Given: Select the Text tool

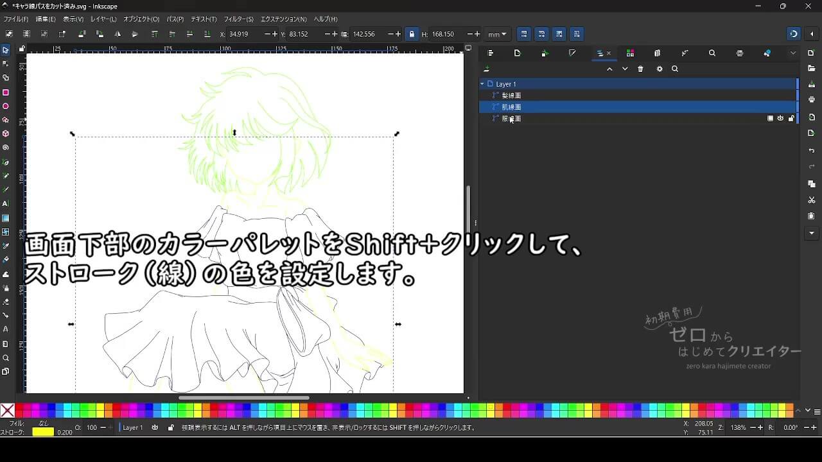Looking at the screenshot, I should point(6,203).
